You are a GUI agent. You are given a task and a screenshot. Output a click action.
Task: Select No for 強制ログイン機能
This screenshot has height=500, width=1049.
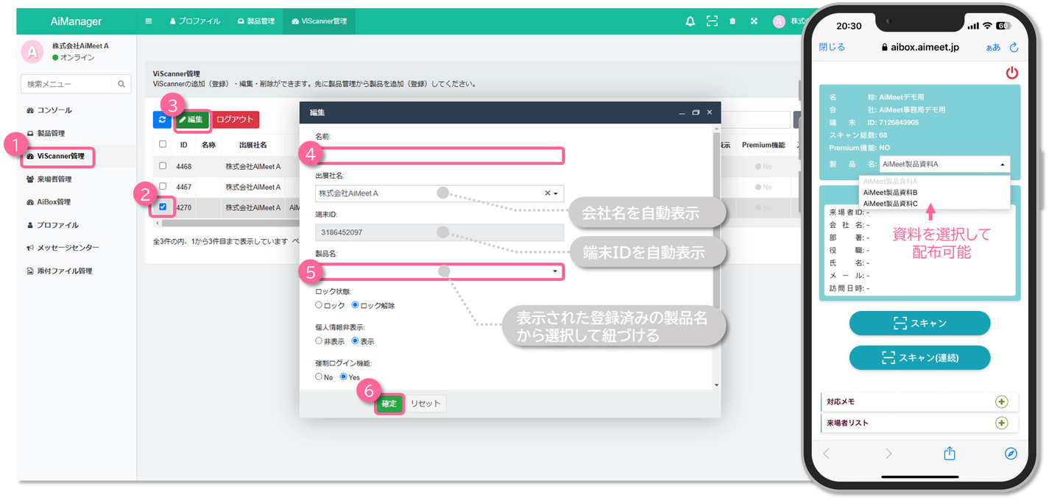[319, 376]
